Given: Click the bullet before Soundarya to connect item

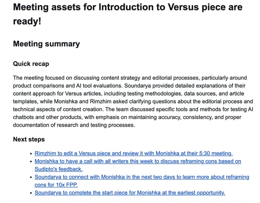Looking at the screenshot, I should coord(30,177).
